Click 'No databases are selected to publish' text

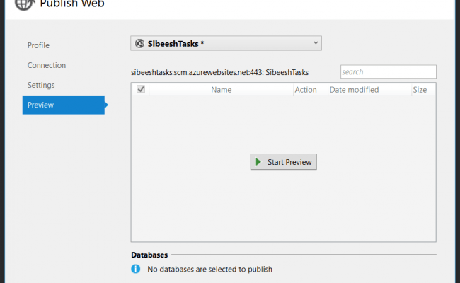pyautogui.click(x=209, y=270)
